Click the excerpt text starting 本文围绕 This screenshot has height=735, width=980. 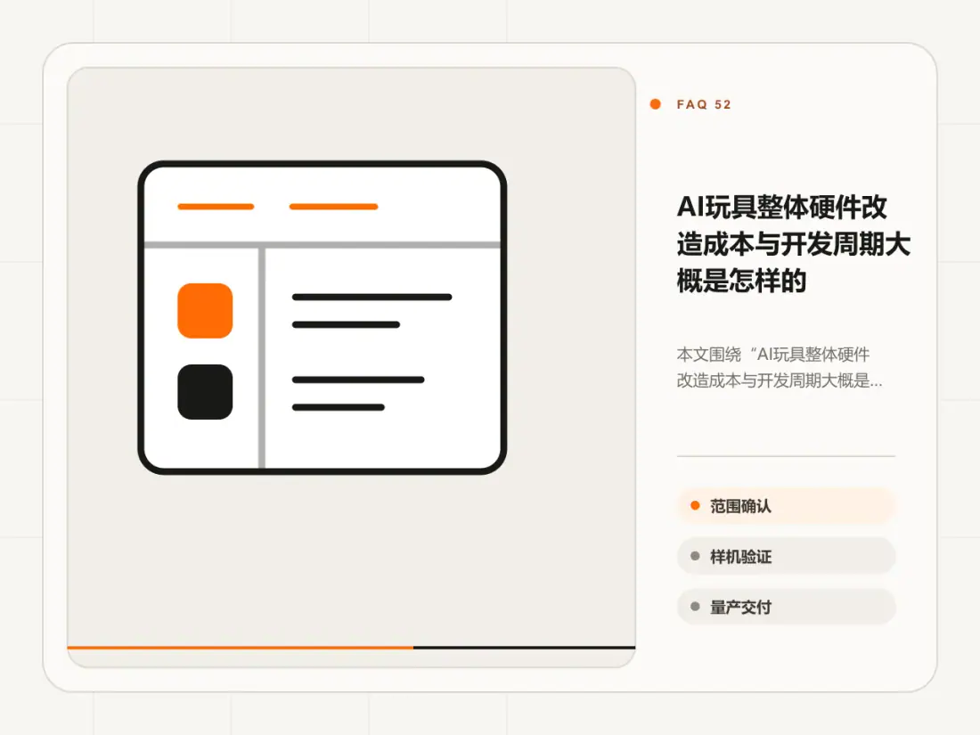coord(780,367)
